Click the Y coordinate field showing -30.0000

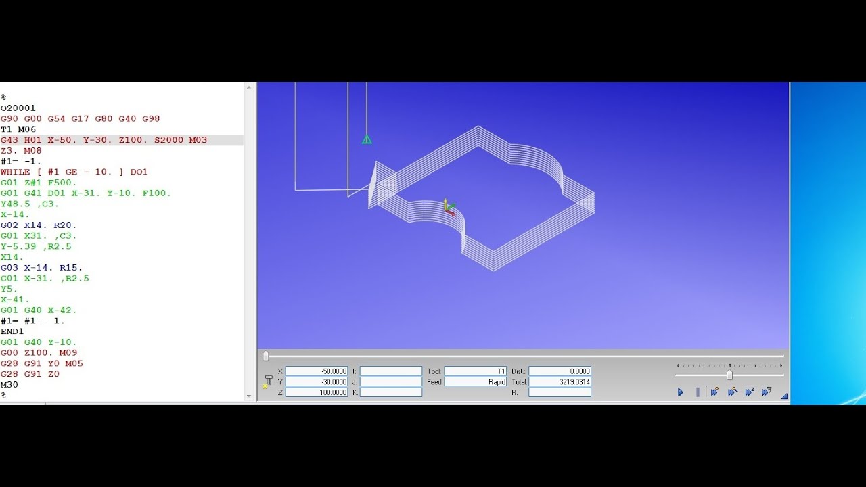pyautogui.click(x=317, y=381)
